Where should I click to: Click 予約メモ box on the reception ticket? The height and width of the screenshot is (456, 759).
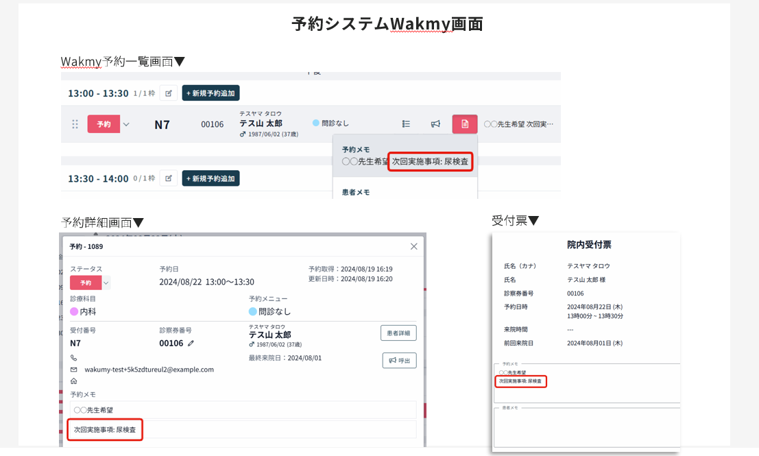click(x=587, y=383)
